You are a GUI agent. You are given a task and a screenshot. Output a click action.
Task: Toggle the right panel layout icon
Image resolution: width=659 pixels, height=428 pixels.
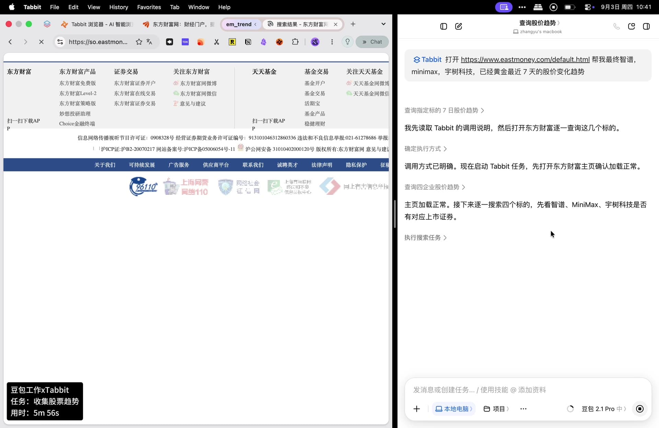[x=646, y=26]
